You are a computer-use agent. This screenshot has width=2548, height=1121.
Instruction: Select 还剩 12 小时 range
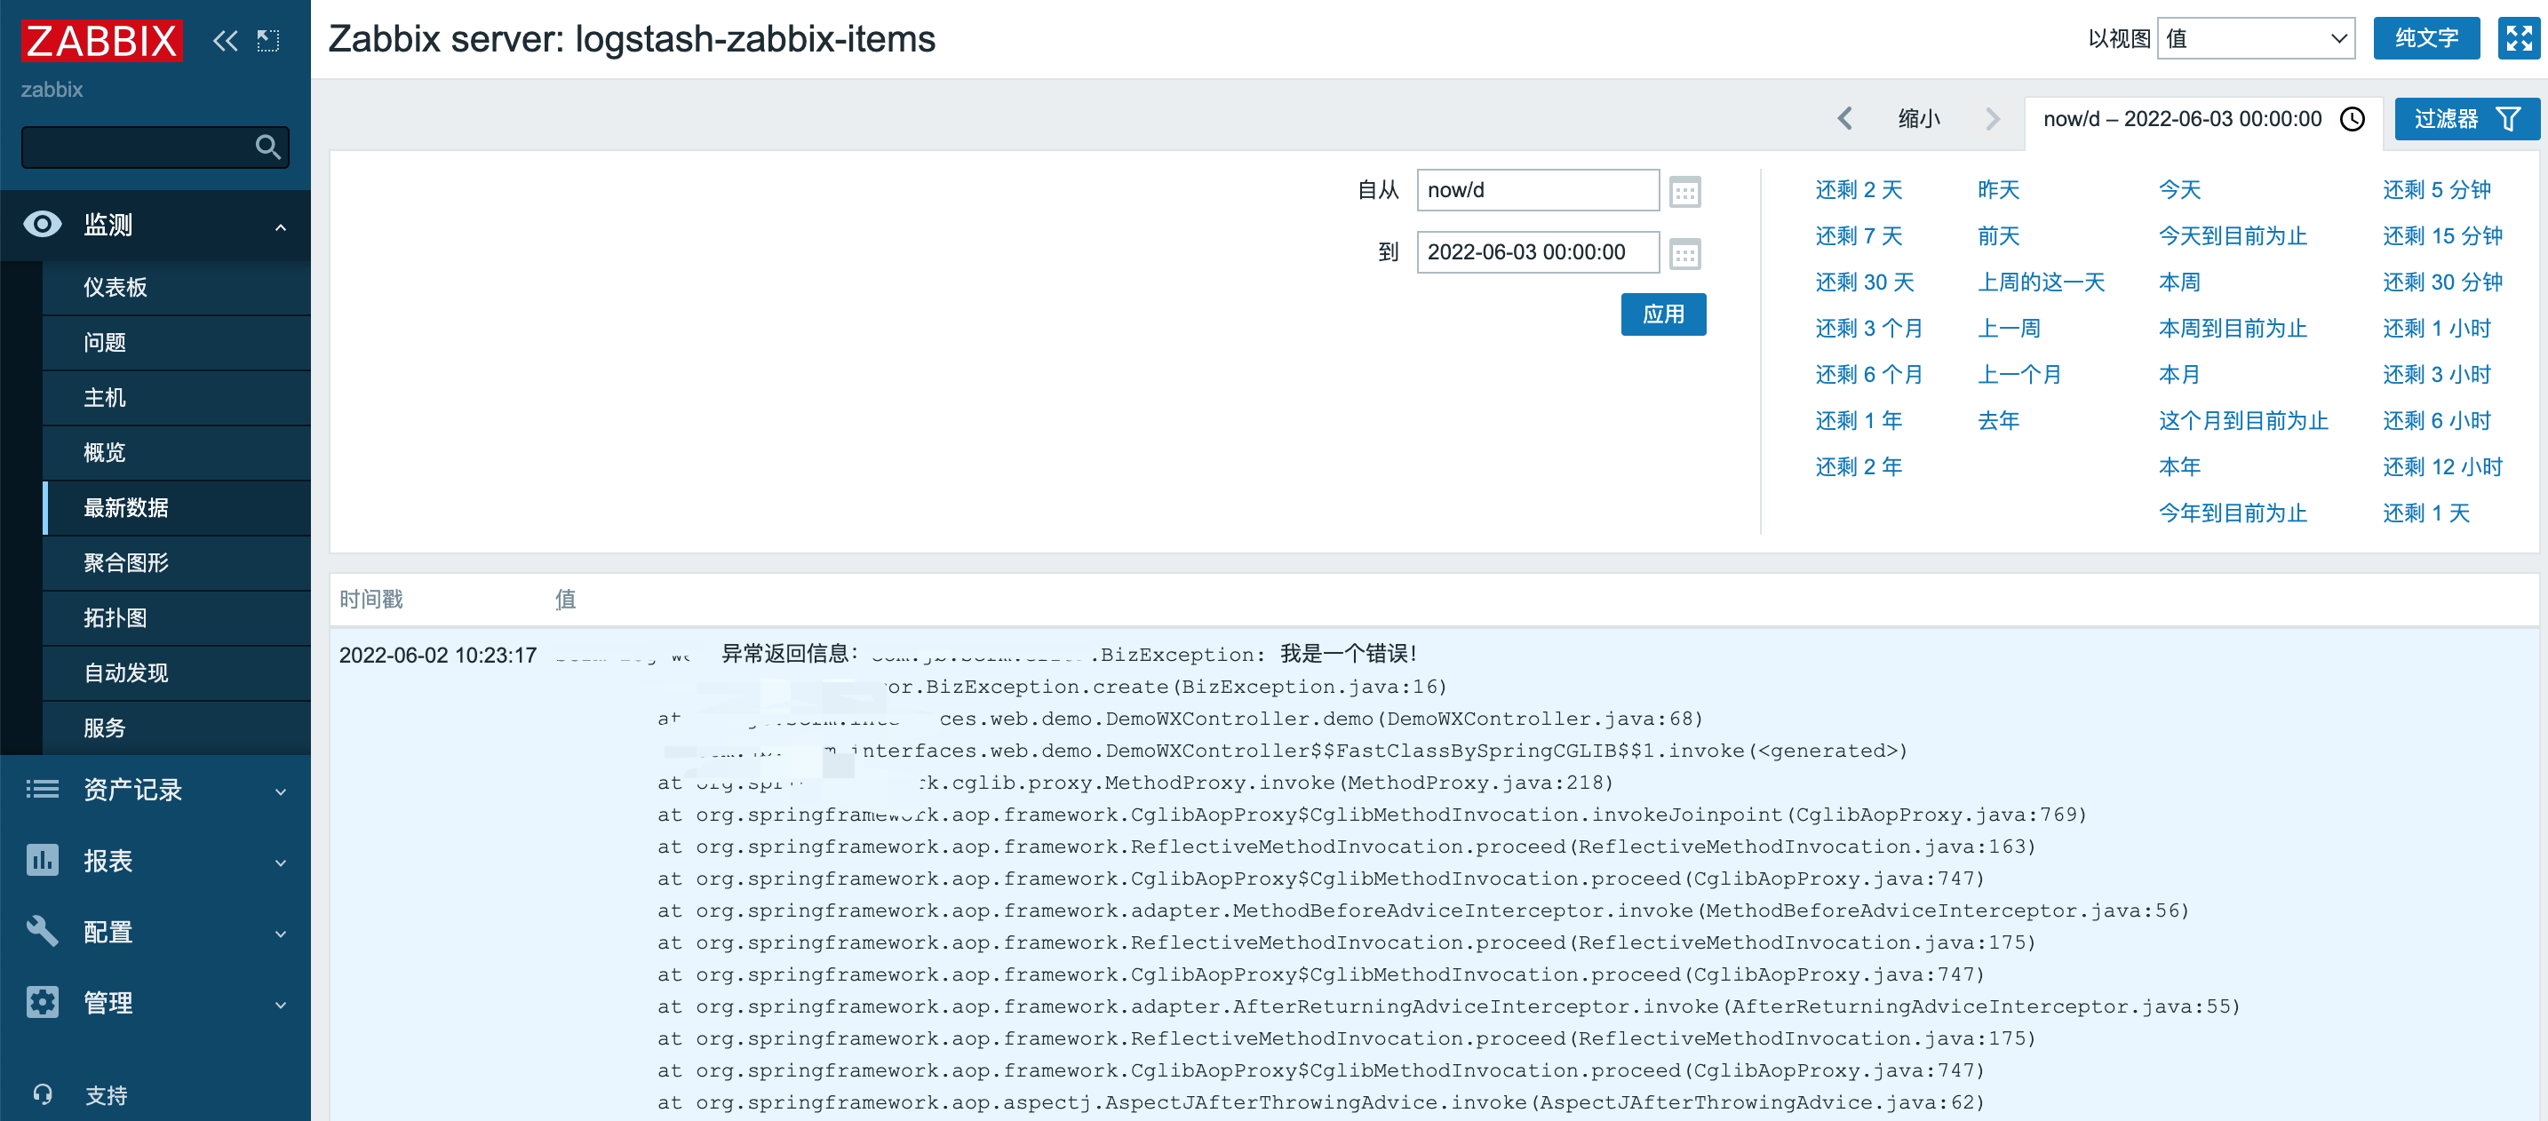pyautogui.click(x=2442, y=466)
